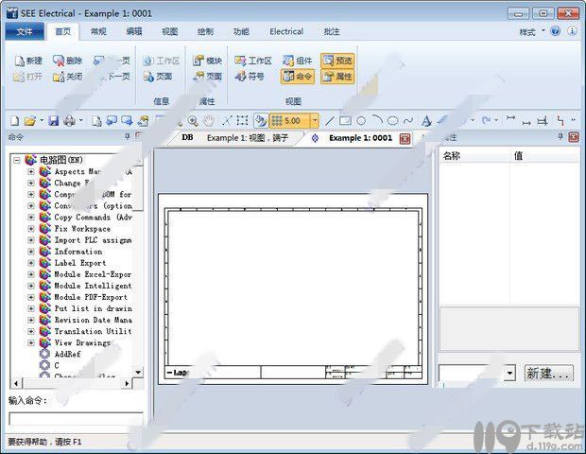Open the 文件 menu
The height and width of the screenshot is (454, 586).
[25, 31]
